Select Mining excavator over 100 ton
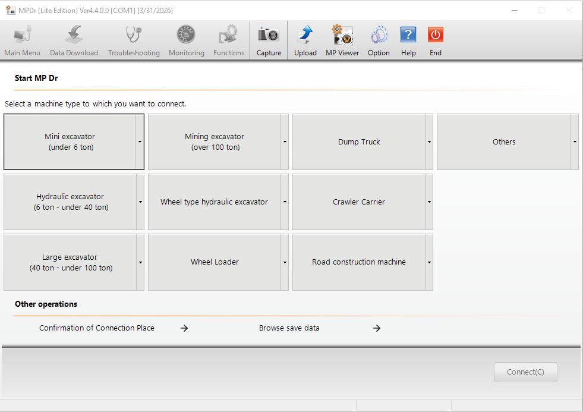 tap(214, 141)
